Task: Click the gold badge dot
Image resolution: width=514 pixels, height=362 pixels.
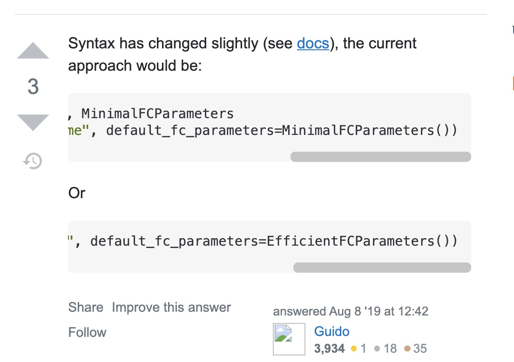Action: point(354,349)
